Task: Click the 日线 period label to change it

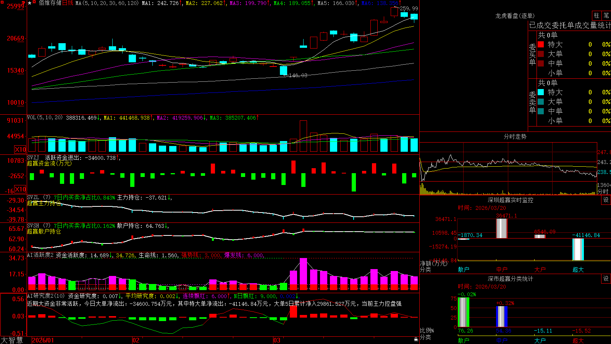Action: coord(68,3)
